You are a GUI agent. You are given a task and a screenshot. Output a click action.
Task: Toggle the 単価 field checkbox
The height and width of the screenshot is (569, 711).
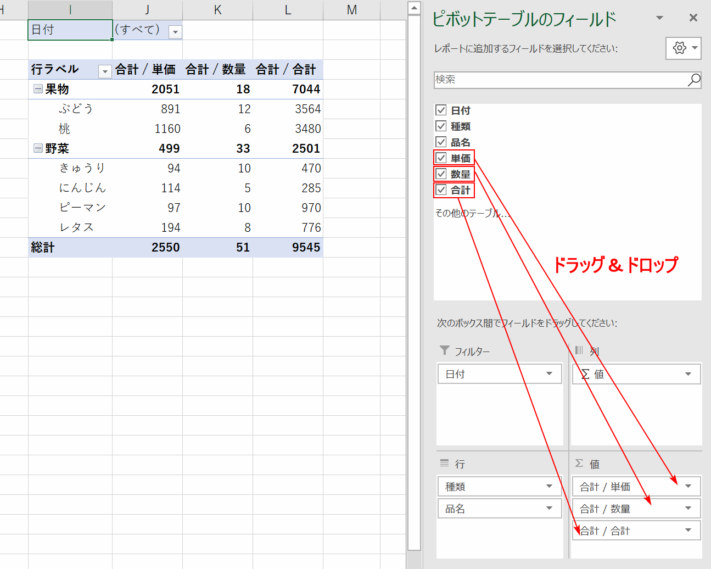point(441,158)
